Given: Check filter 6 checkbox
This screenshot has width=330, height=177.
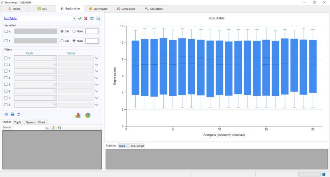Looking at the screenshot, I should pos(6,91).
